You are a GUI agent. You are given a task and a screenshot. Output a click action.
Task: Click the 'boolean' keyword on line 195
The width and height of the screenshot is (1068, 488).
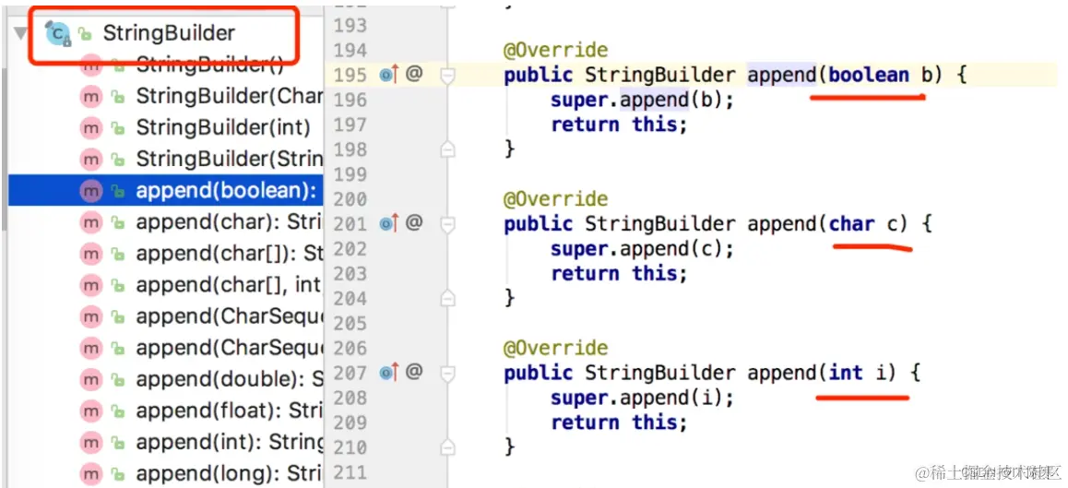coord(869,75)
